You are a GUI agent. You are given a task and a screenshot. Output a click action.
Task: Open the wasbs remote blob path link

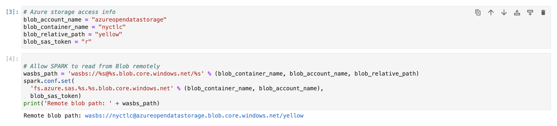click(194, 116)
